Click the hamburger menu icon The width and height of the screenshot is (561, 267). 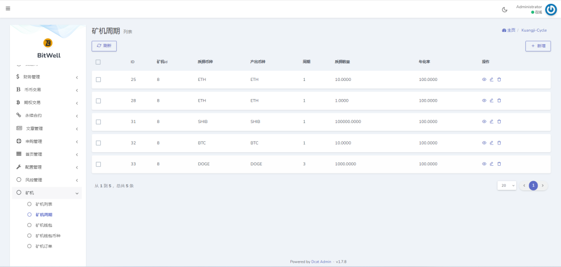coord(8,8)
